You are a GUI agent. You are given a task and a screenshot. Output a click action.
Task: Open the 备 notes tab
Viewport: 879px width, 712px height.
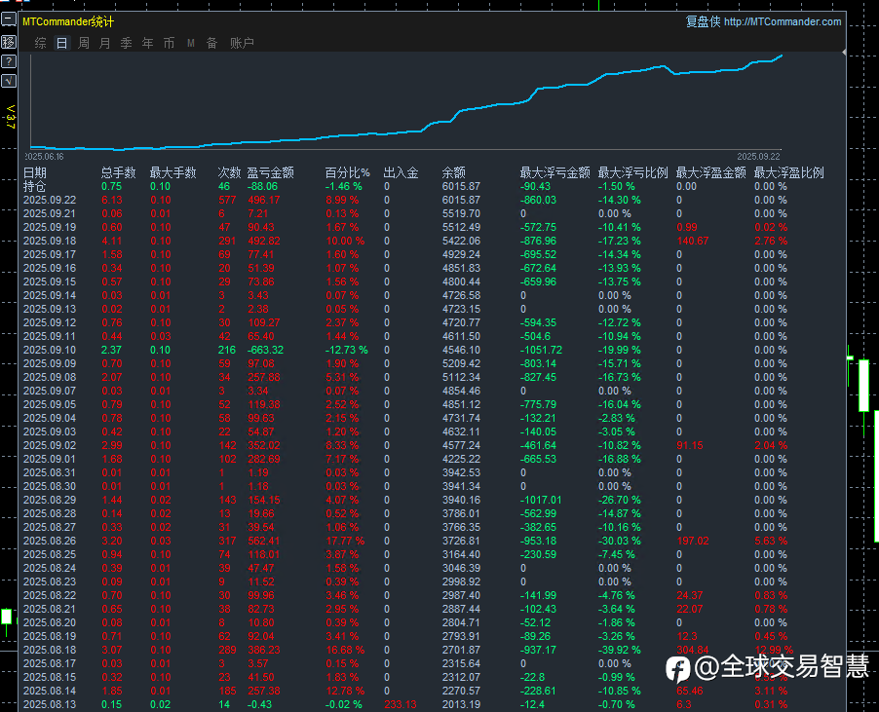(x=211, y=43)
